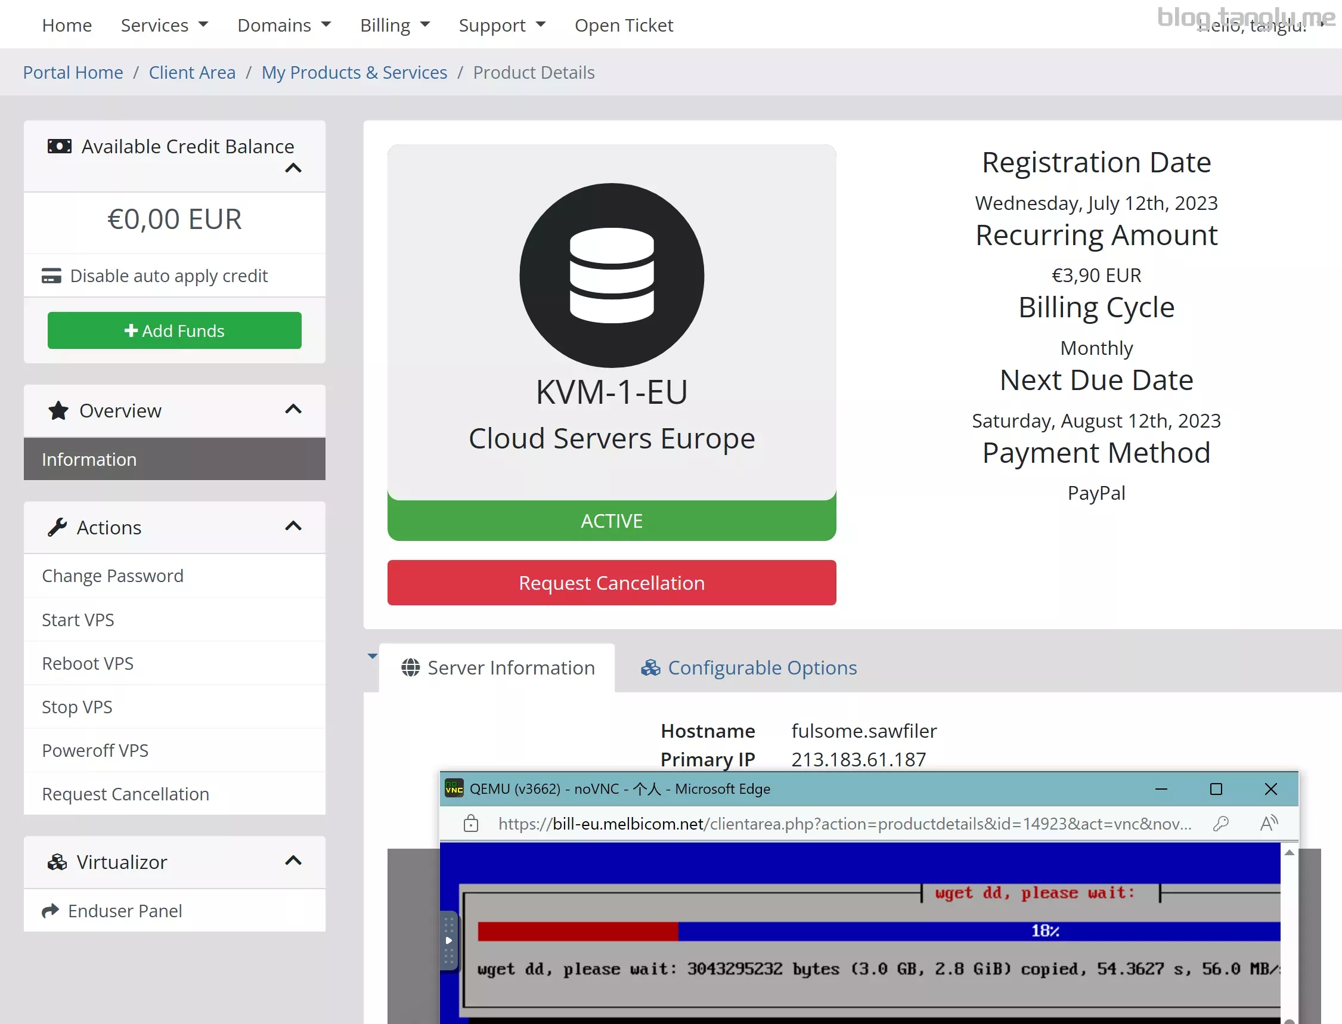Select Information in the Overview sidebar
The width and height of the screenshot is (1342, 1024).
(x=174, y=459)
